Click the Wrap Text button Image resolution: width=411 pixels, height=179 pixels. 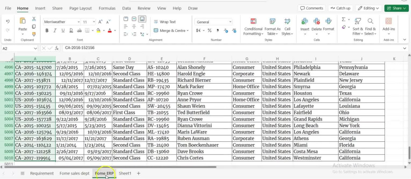pos(165,22)
